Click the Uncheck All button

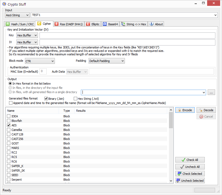pyautogui.click(x=190, y=167)
